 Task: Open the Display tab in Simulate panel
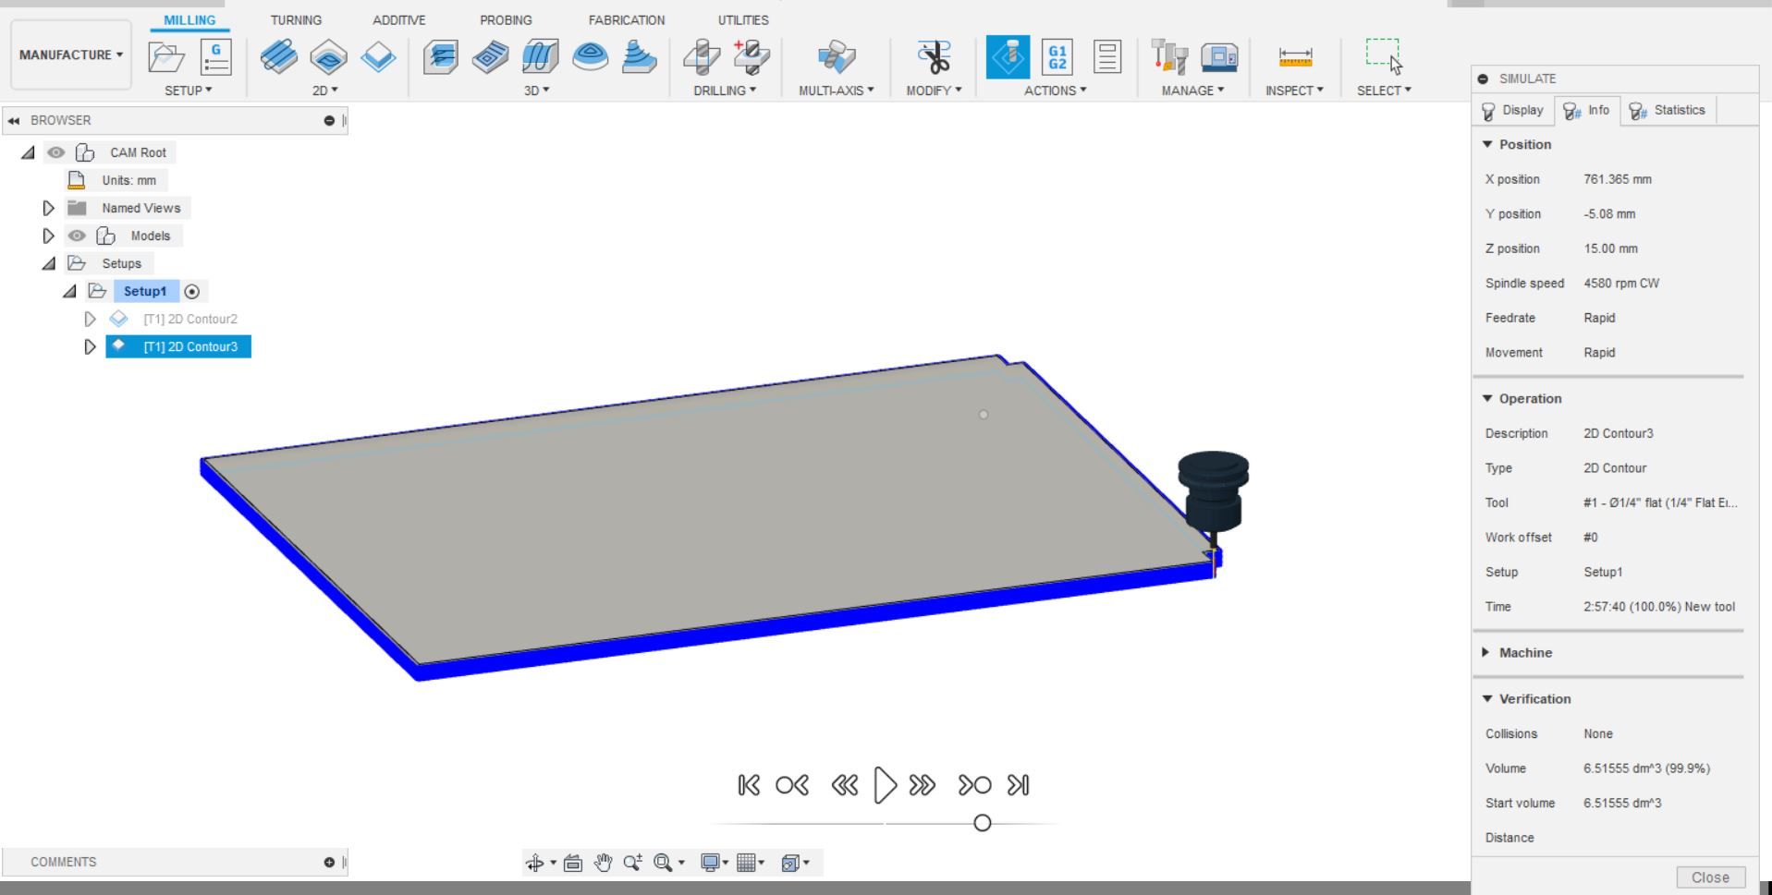coord(1513,110)
